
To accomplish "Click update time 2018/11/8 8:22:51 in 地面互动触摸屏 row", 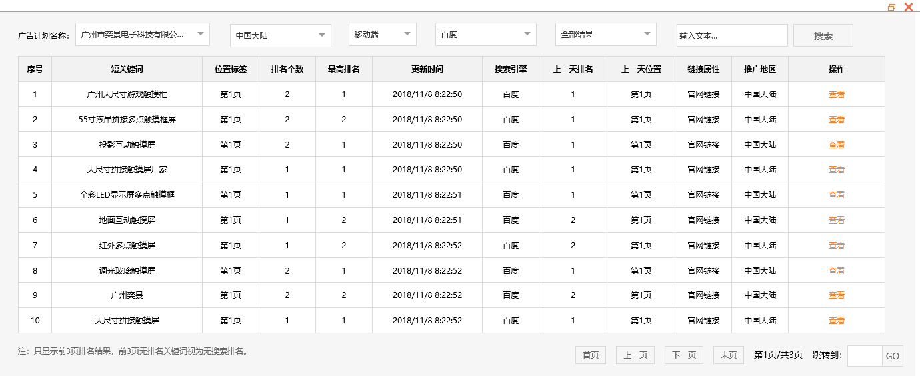I will coord(427,220).
